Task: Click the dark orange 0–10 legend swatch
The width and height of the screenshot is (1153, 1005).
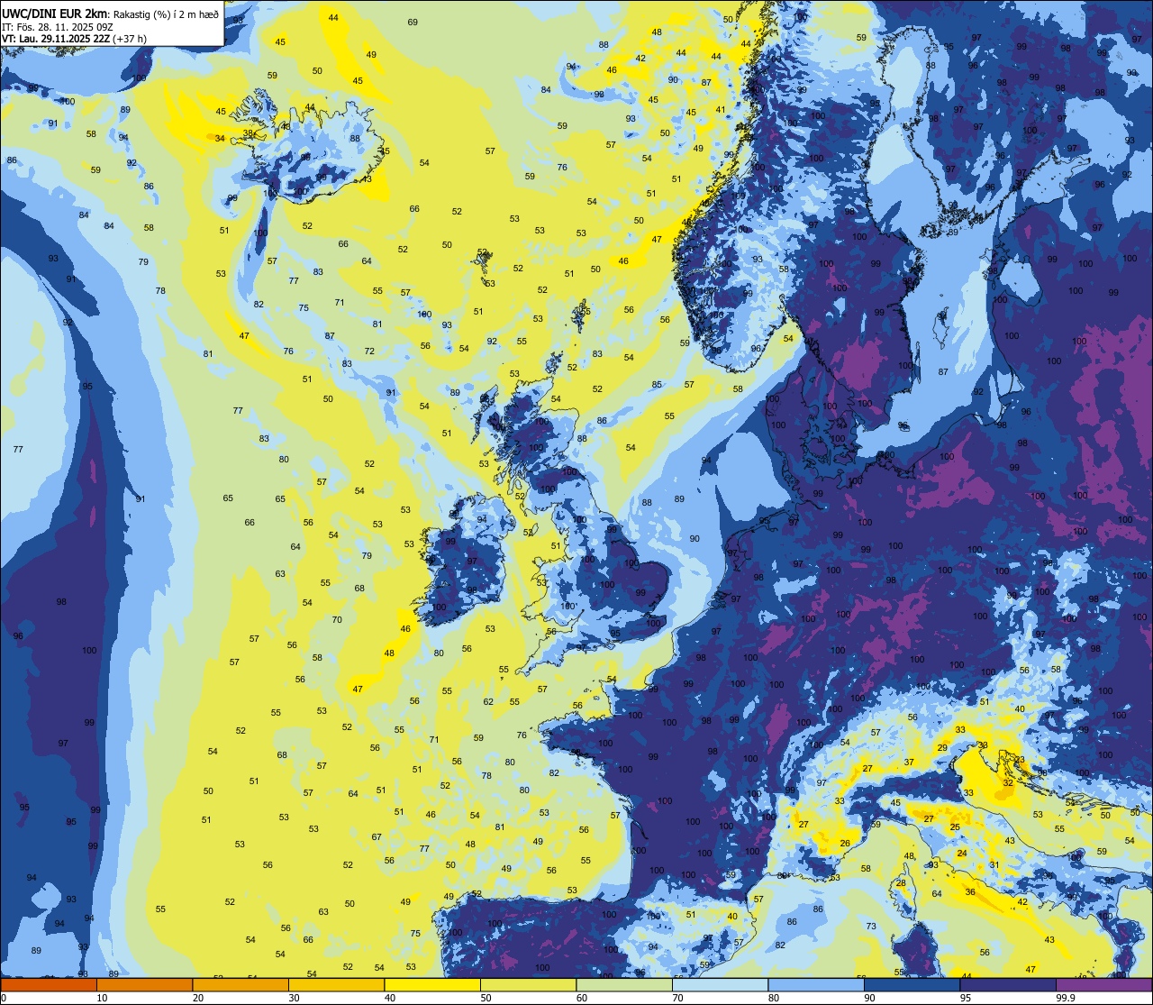Action: click(x=49, y=984)
